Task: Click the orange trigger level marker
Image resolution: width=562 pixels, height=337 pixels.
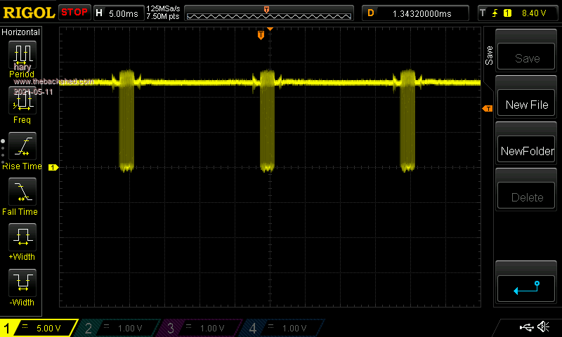Action: coord(487,108)
